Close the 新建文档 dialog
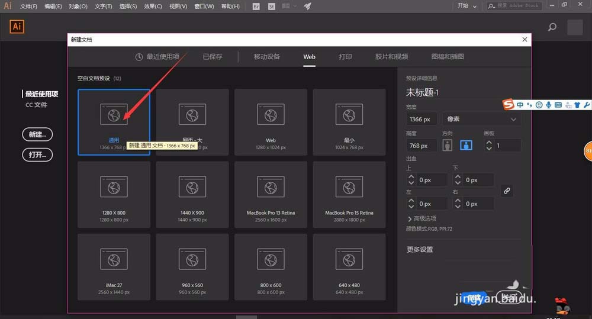Image resolution: width=592 pixels, height=319 pixels. pyautogui.click(x=525, y=40)
